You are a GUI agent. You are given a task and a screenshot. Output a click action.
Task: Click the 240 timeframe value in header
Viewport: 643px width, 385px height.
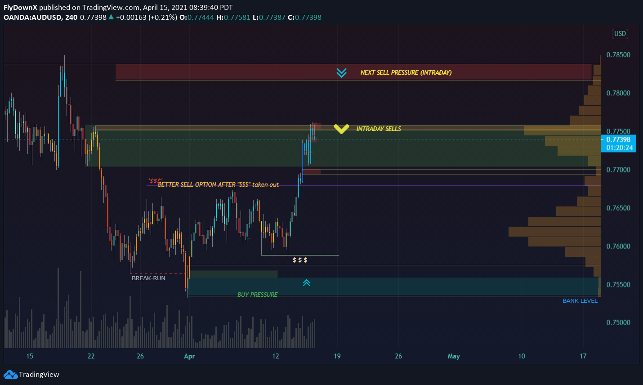click(x=71, y=17)
